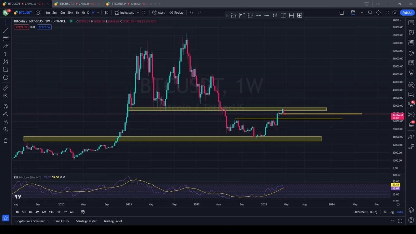
Task: Toggle percent scale on price axis
Action: coord(385,212)
